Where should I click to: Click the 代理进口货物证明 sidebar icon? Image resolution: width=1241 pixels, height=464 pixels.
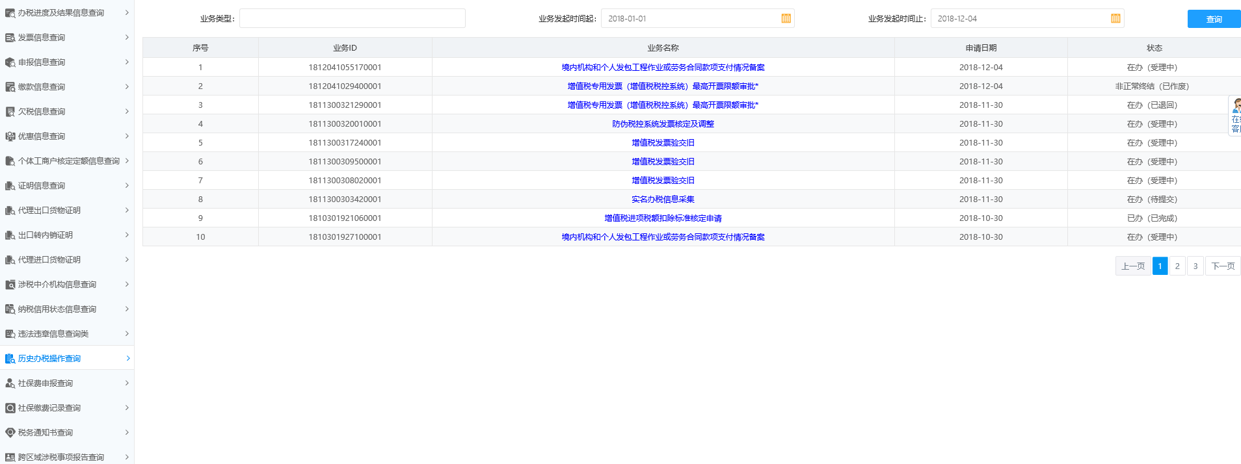click(10, 260)
